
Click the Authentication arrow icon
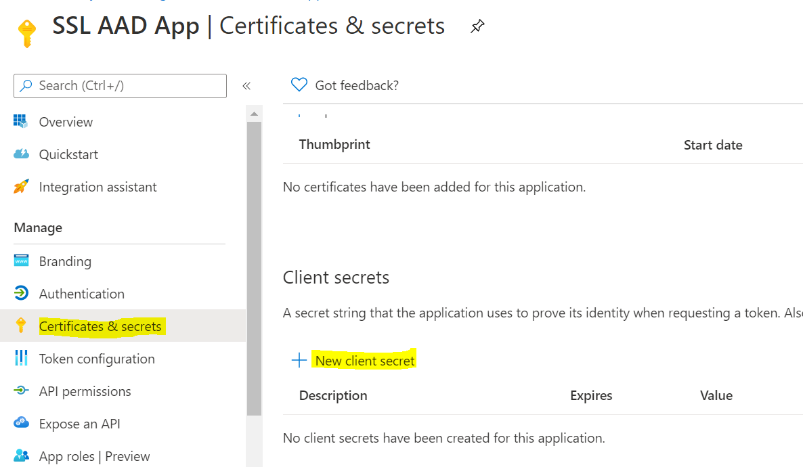[21, 293]
